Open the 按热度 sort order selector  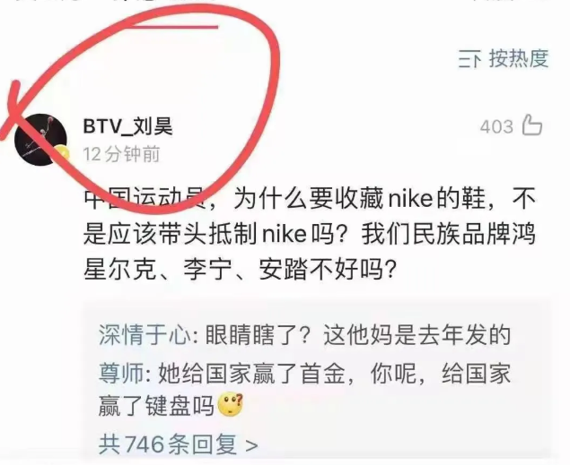click(504, 59)
